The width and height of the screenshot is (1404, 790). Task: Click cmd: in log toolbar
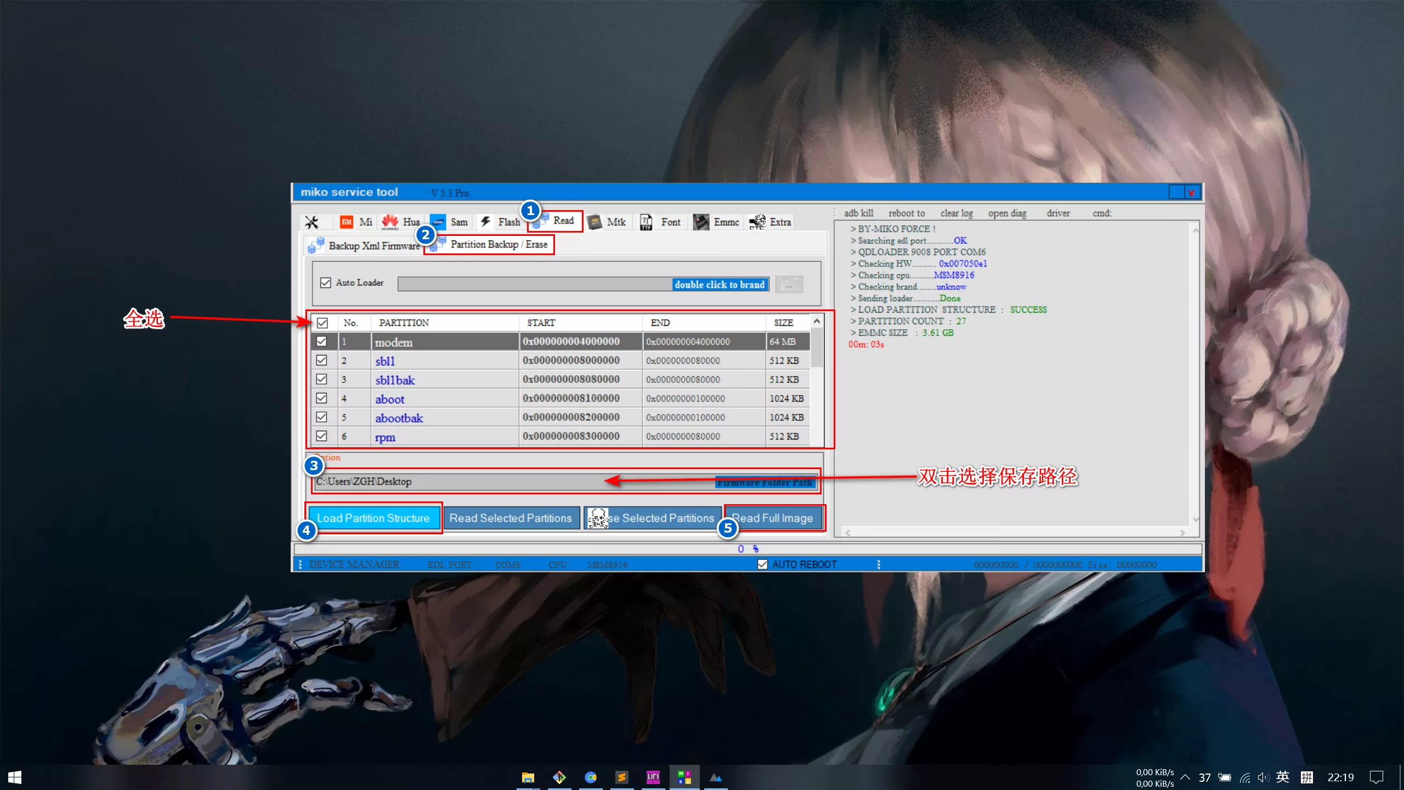pos(1102,213)
